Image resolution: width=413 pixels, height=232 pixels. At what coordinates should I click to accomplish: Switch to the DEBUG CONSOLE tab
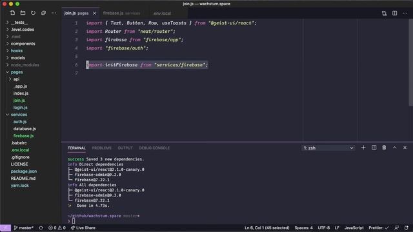click(154, 148)
